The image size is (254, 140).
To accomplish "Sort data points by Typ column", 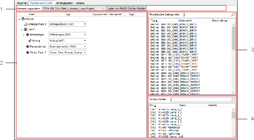I will click(154, 20).
